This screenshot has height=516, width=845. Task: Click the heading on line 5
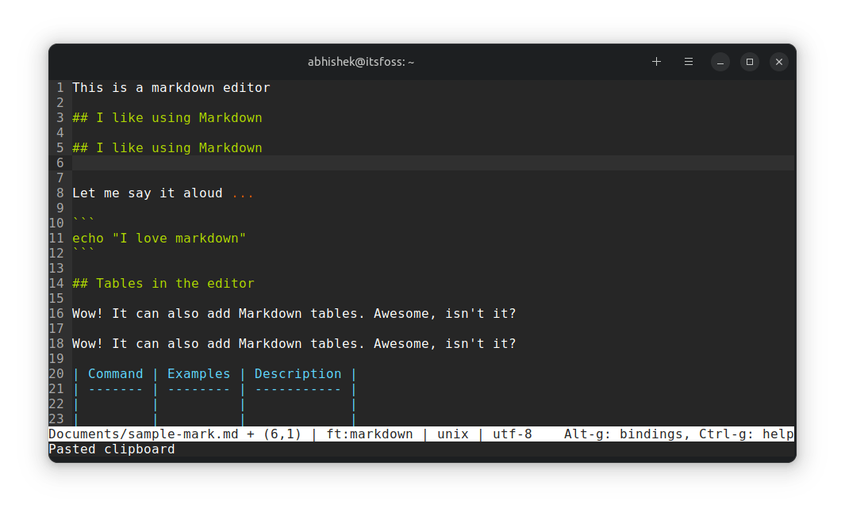[x=167, y=148]
